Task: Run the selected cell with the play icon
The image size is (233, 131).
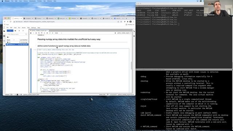Action: 44,33
